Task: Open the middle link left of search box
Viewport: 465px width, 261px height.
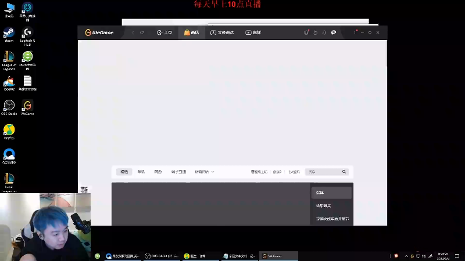Action: tap(277, 172)
